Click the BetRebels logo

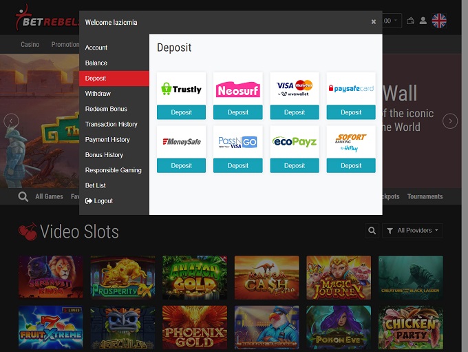point(45,20)
